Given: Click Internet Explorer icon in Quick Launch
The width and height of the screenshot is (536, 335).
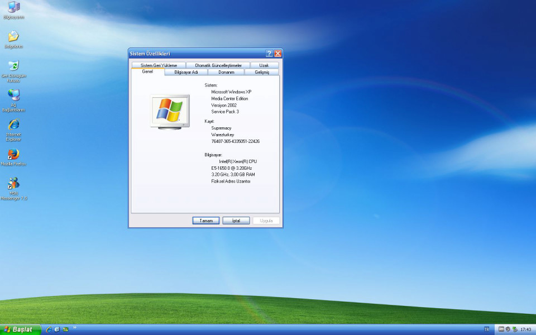Looking at the screenshot, I should [x=49, y=329].
